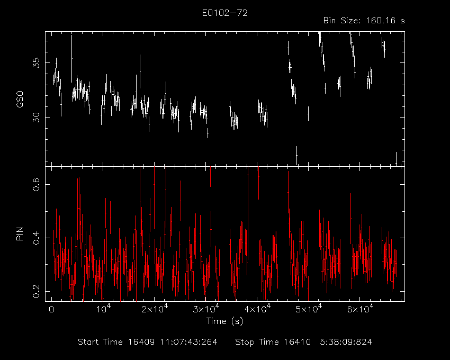Click the time tick label 10^4
The width and height of the screenshot is (450, 360).
(x=103, y=309)
